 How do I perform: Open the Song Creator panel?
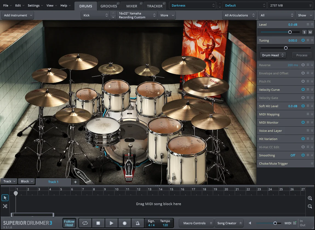229,223
